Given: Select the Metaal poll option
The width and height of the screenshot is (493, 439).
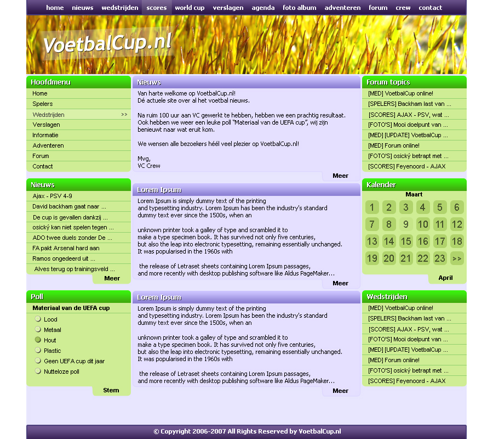Looking at the screenshot, I should (38, 329).
